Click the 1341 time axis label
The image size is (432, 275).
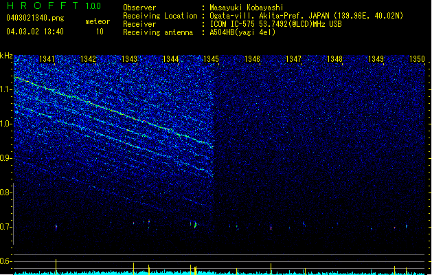[x=47, y=58]
